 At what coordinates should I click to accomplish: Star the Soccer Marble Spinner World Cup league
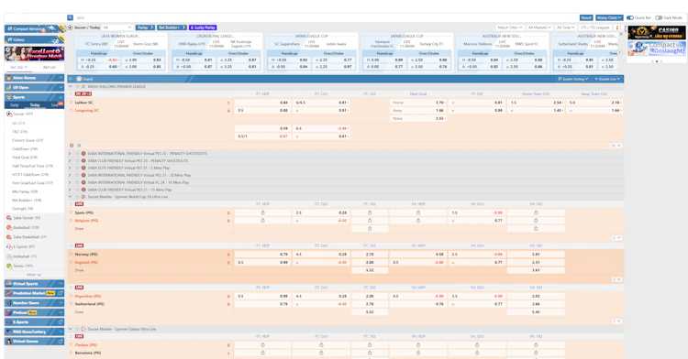pos(78,197)
